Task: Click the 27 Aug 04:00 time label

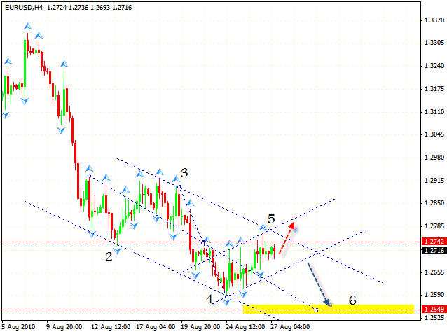Action: click(290, 326)
